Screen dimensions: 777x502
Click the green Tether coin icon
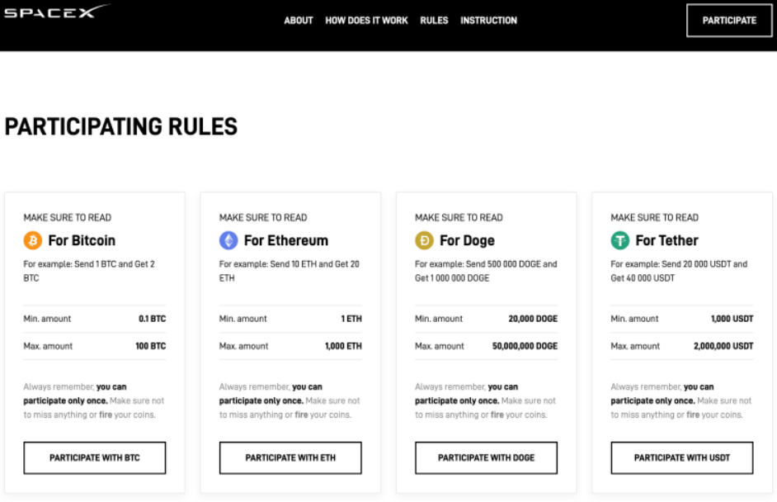619,241
